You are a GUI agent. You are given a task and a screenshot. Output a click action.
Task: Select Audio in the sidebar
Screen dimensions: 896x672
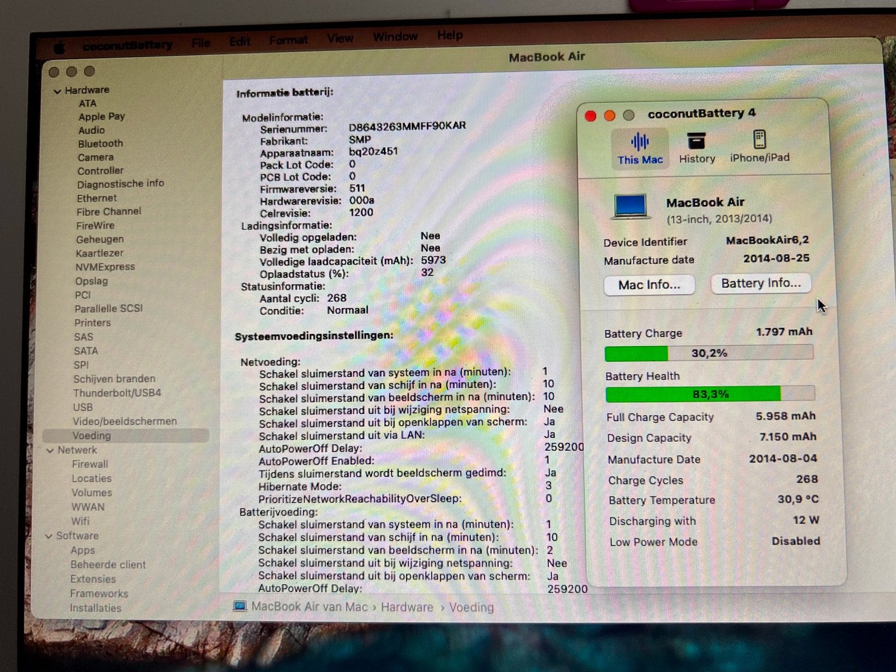point(91,130)
